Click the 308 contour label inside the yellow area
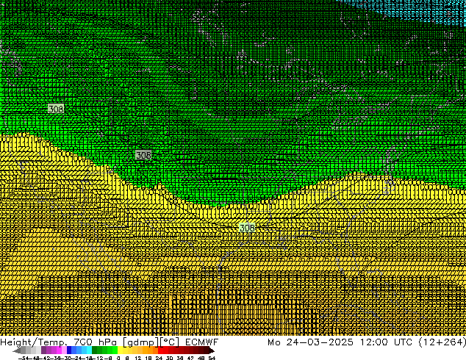This screenshot has height=360, width=466. pos(247,228)
